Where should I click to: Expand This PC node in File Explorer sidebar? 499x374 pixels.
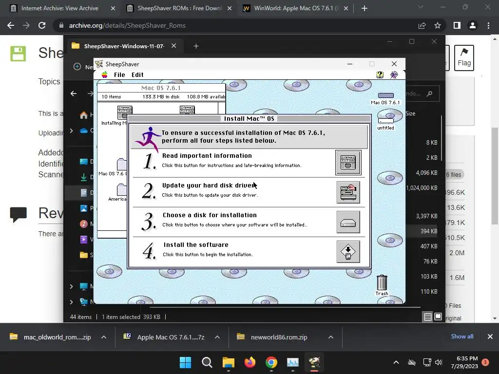(71, 286)
